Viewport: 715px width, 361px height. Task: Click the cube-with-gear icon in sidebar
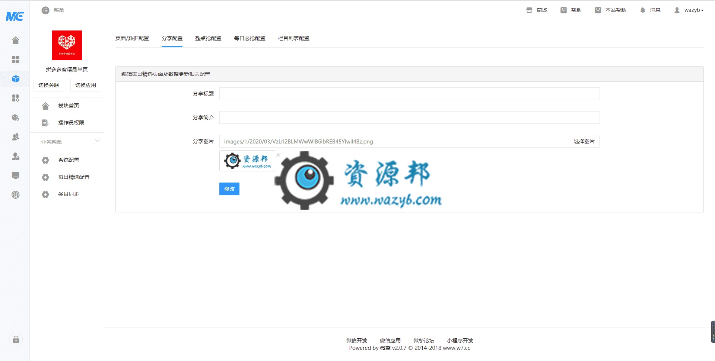click(x=16, y=117)
